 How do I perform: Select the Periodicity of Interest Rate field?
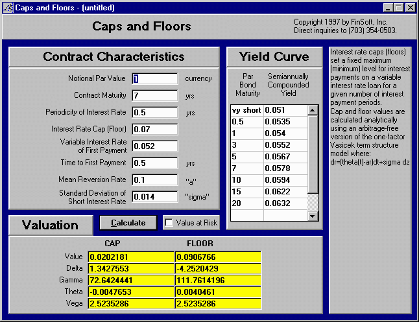pyautogui.click(x=155, y=112)
